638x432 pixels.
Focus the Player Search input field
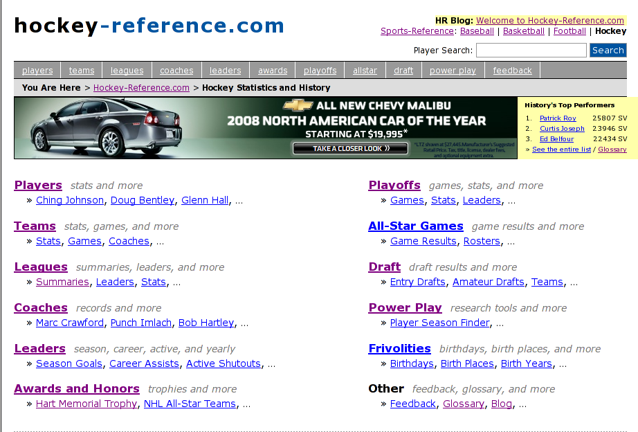tap(531, 51)
